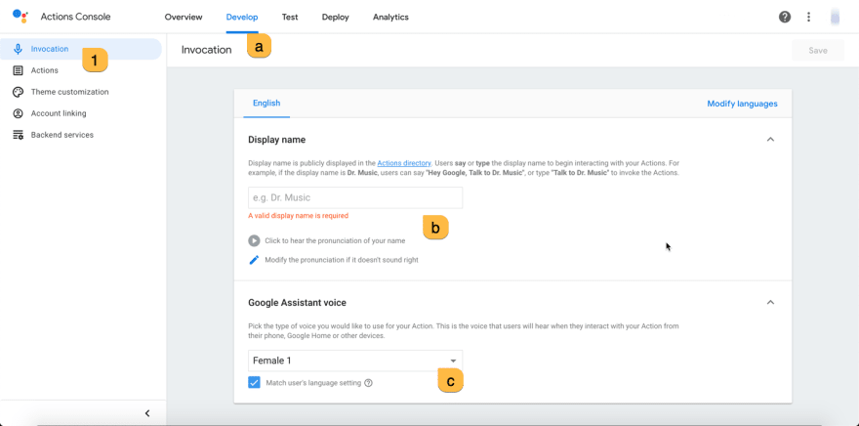The width and height of the screenshot is (859, 426).
Task: Click the Google Assistant logo icon
Action: click(20, 16)
